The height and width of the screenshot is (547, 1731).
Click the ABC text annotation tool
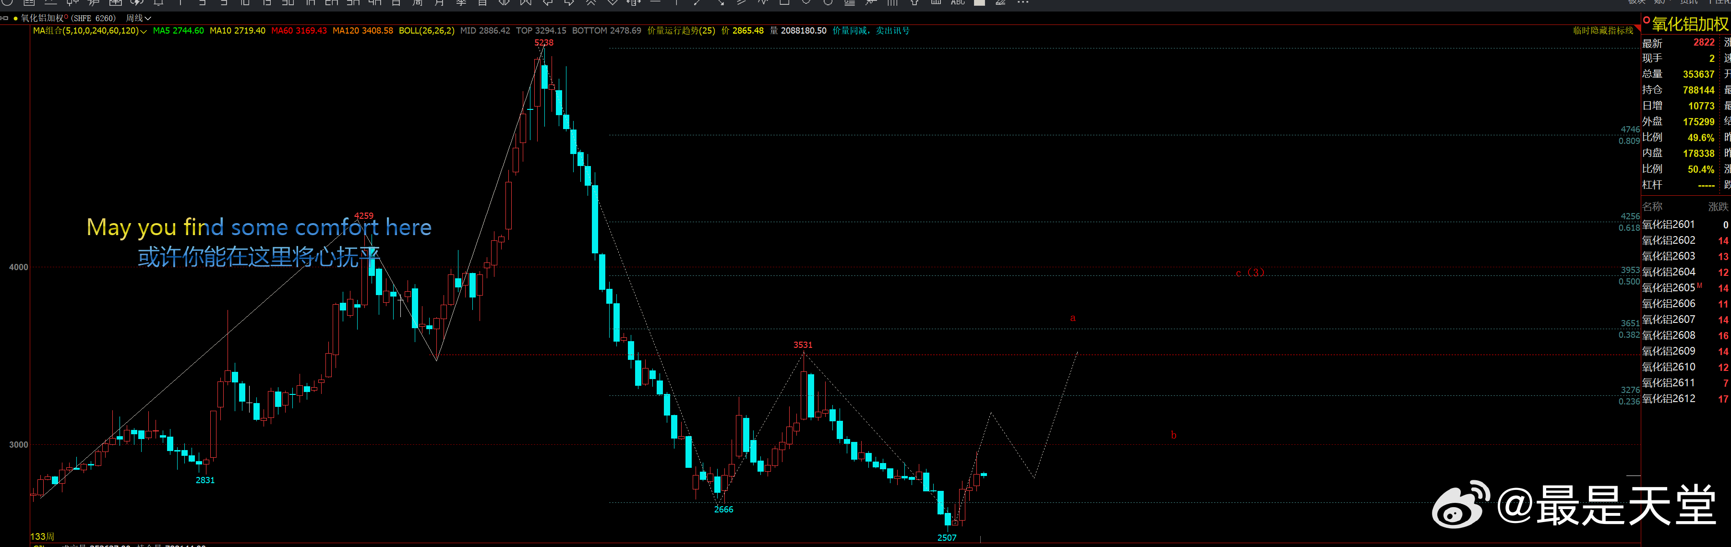(x=958, y=3)
